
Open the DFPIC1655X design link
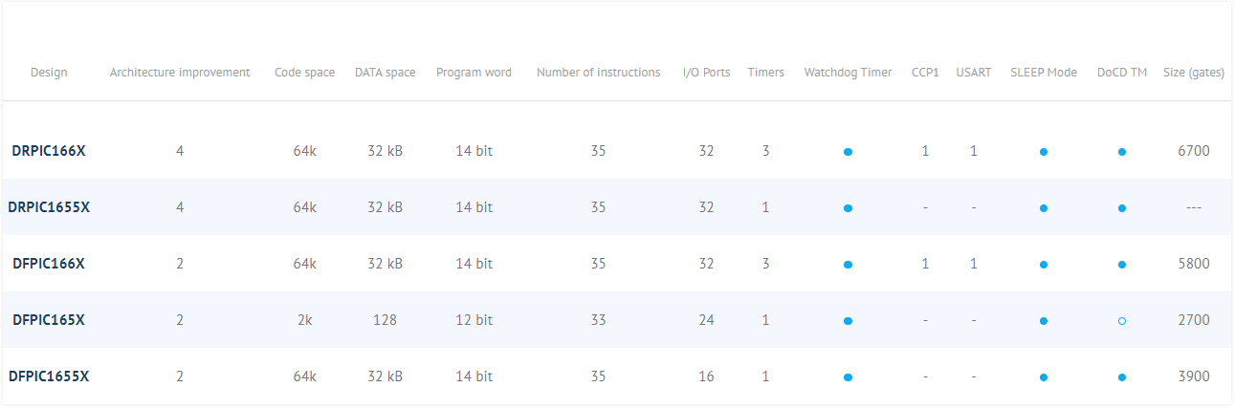(x=49, y=376)
